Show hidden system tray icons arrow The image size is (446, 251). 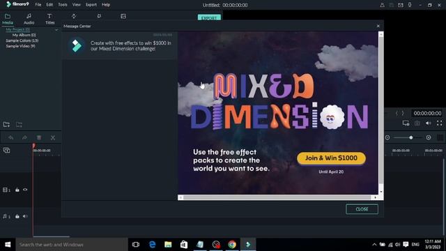pos(374,245)
